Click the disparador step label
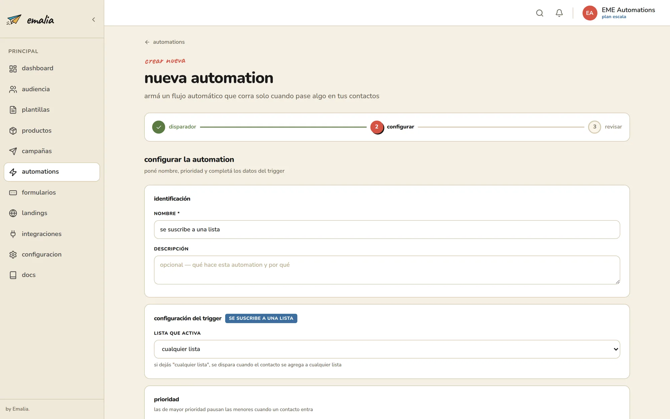Image resolution: width=670 pixels, height=419 pixels. [x=182, y=127]
